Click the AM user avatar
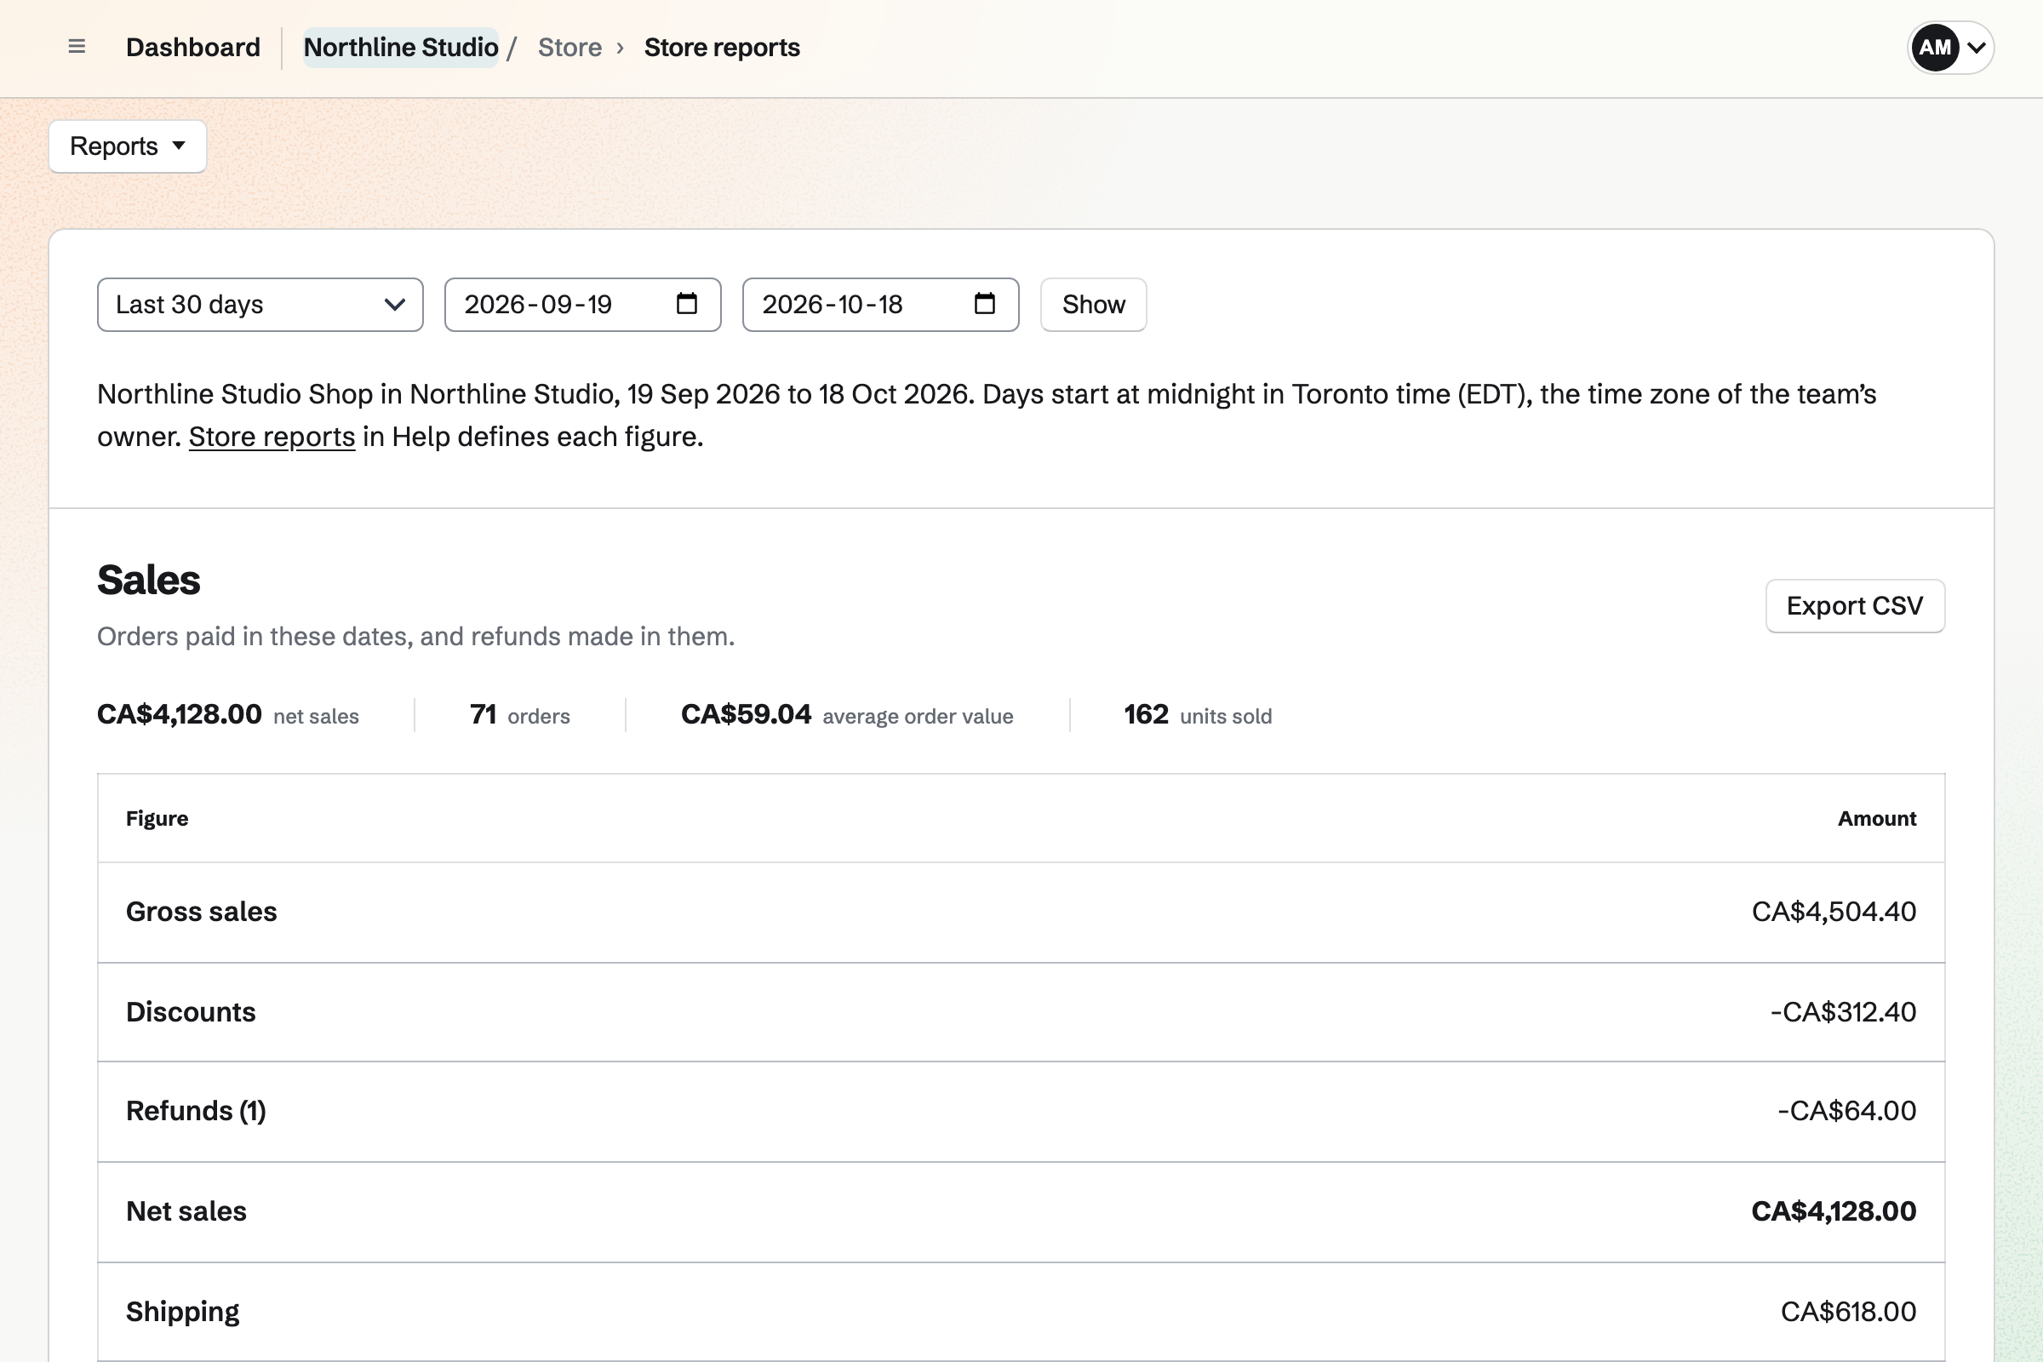Viewport: 2043px width, 1362px height. coord(1934,47)
